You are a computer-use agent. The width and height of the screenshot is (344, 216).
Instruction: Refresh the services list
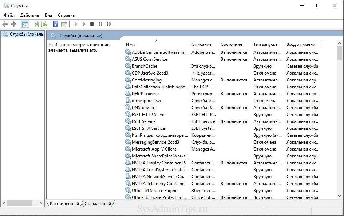[x=36, y=24]
